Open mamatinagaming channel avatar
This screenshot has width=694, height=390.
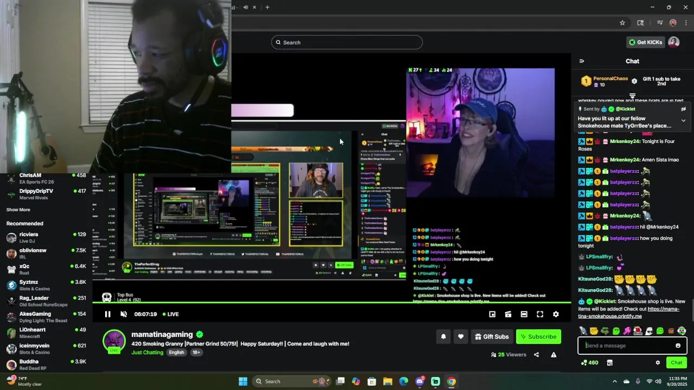coord(114,341)
